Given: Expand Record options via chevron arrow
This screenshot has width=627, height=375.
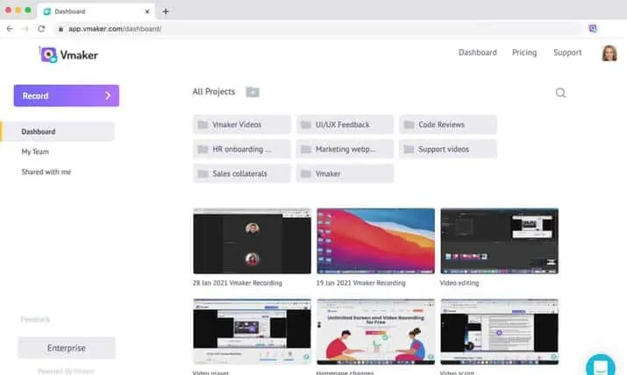Looking at the screenshot, I should (108, 96).
